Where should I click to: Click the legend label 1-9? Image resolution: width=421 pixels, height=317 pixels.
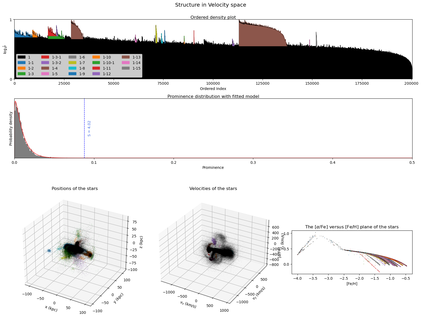tap(82, 74)
